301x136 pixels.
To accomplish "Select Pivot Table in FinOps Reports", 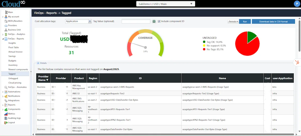I will [x=14, y=47].
